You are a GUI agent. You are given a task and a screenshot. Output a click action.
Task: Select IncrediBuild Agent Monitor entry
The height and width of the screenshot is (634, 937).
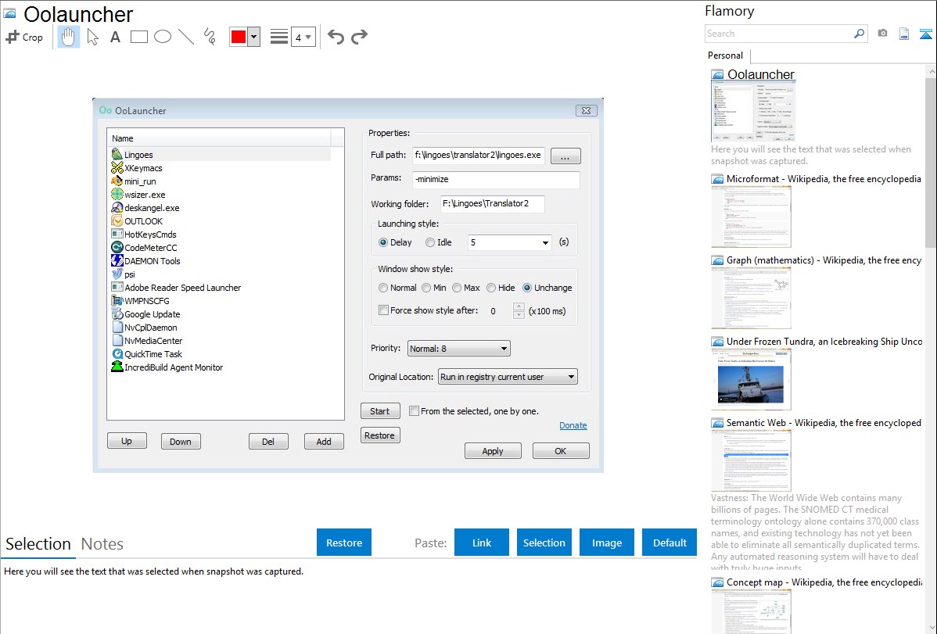(x=167, y=367)
